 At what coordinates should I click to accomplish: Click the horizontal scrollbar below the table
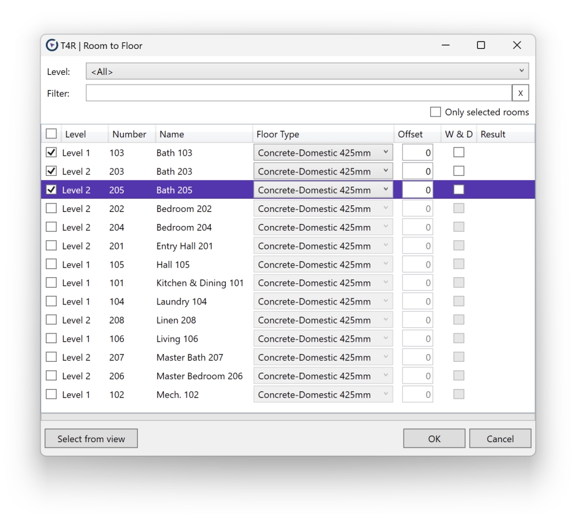(288, 417)
